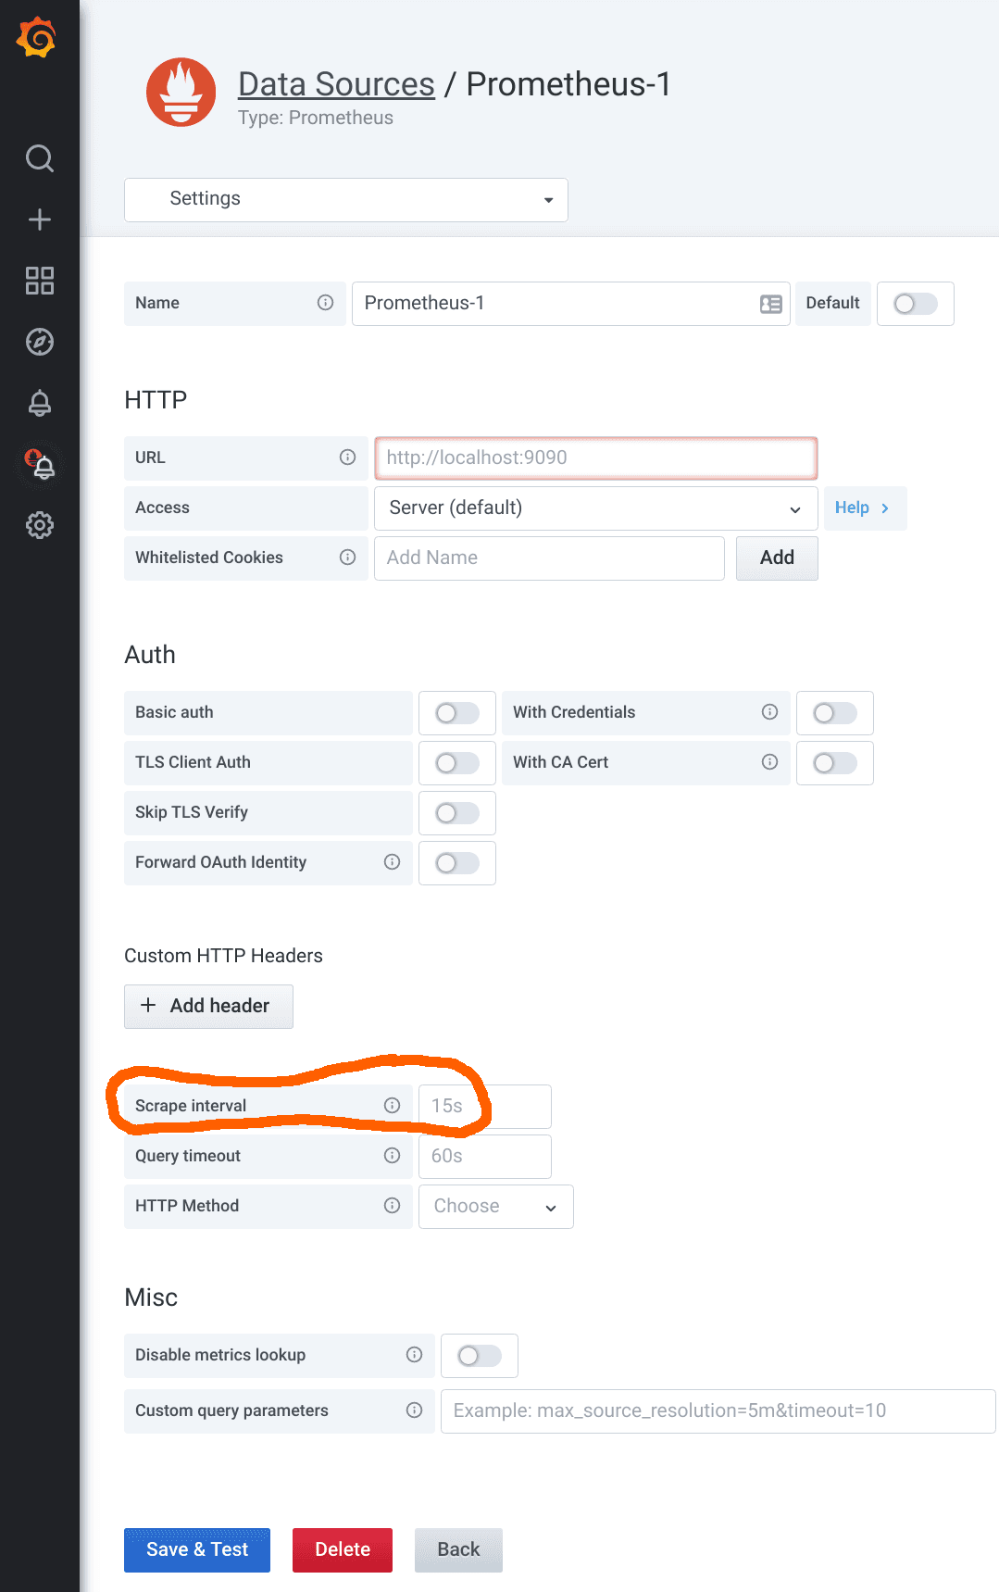The width and height of the screenshot is (999, 1592).
Task: Click the Add header button
Action: (x=208, y=1006)
